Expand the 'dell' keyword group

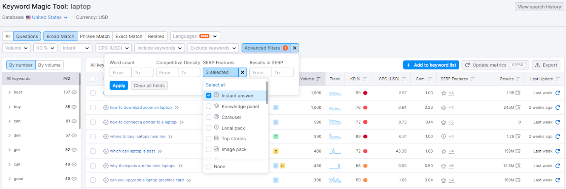coord(9,136)
